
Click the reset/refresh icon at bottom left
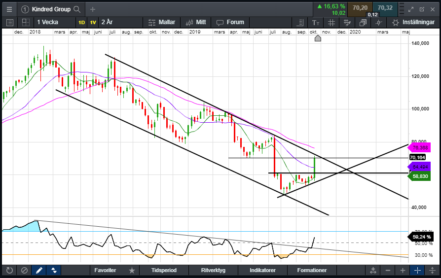click(9, 270)
